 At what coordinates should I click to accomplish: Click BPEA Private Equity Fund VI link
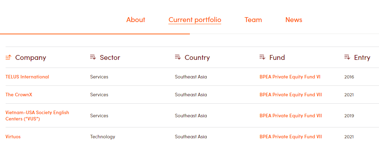click(x=290, y=77)
